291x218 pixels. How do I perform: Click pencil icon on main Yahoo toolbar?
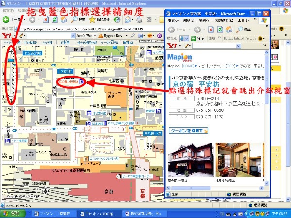pyautogui.click(x=22, y=35)
